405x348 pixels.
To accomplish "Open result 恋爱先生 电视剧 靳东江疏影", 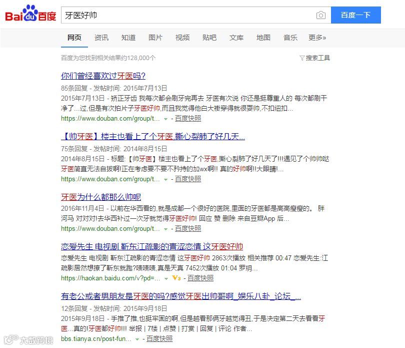I will (x=152, y=246).
